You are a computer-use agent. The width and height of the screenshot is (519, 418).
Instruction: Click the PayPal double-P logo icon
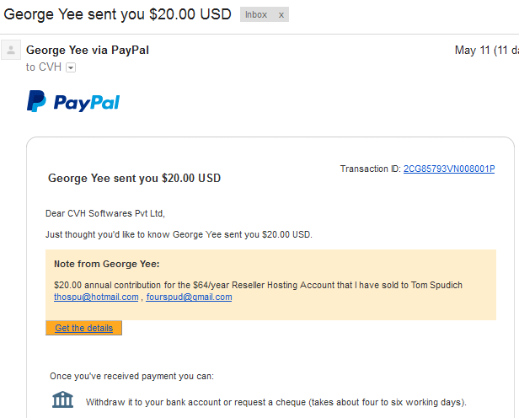coord(36,101)
